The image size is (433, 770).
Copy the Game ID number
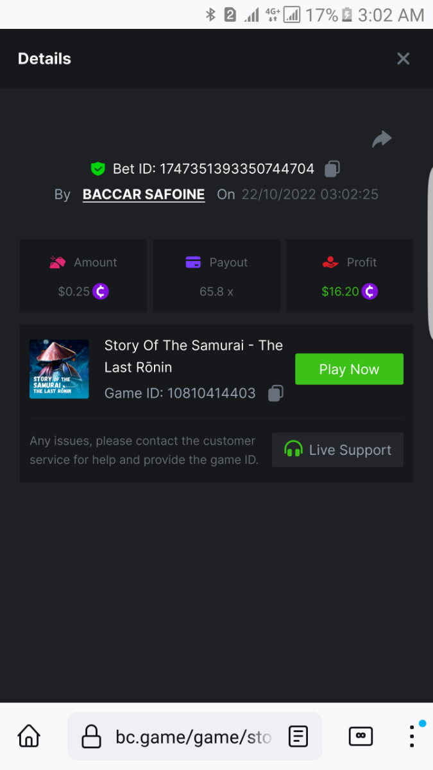point(275,393)
